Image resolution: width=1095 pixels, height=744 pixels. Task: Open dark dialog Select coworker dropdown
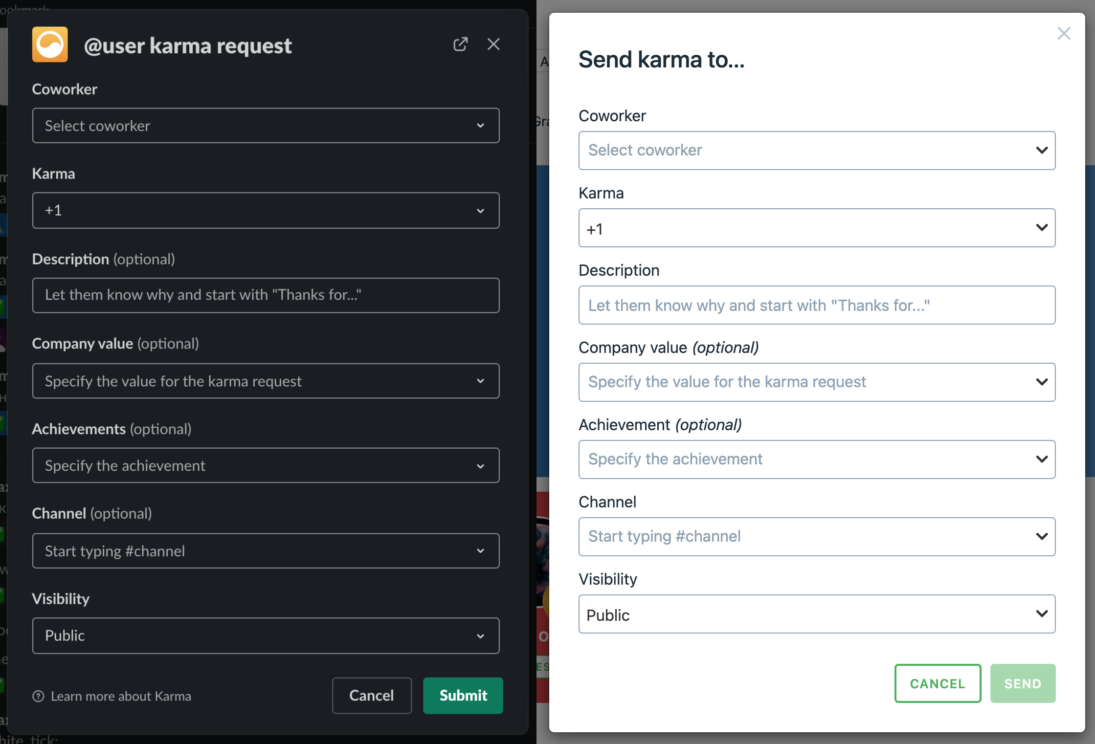coord(266,126)
